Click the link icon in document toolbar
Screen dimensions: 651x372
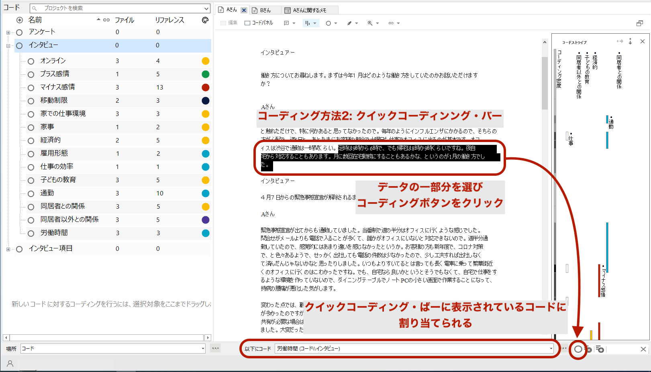click(391, 23)
